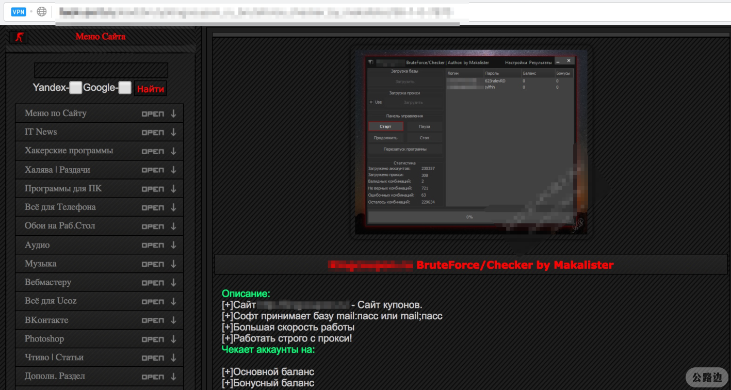Expand IT News section
Image resolution: width=731 pixels, height=390 pixels.
click(x=99, y=132)
